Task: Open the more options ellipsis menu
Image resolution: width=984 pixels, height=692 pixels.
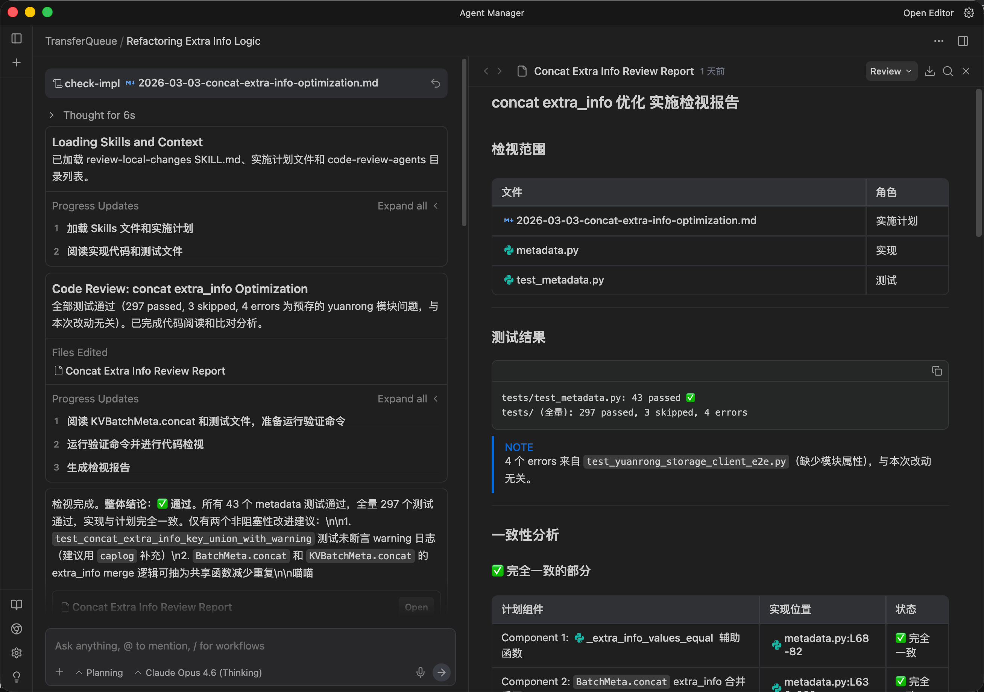Action: pyautogui.click(x=938, y=41)
